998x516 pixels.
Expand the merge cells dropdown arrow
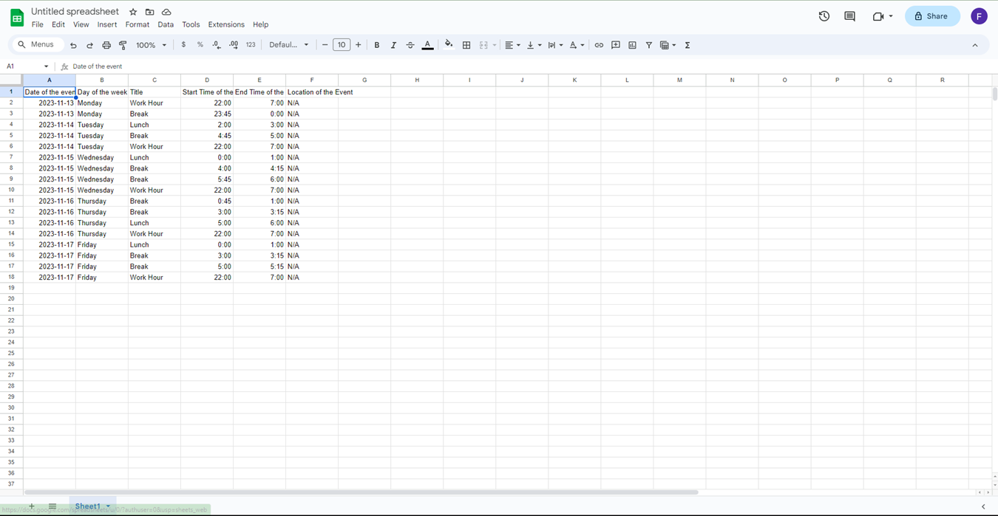point(495,45)
